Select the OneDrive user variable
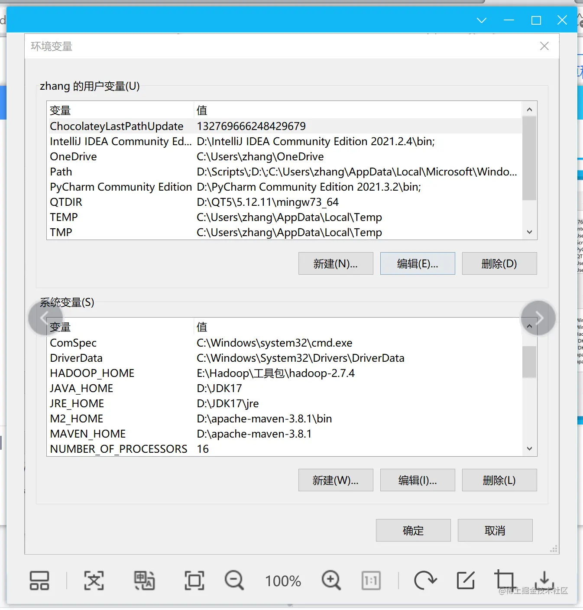583x610 pixels. tap(284, 156)
